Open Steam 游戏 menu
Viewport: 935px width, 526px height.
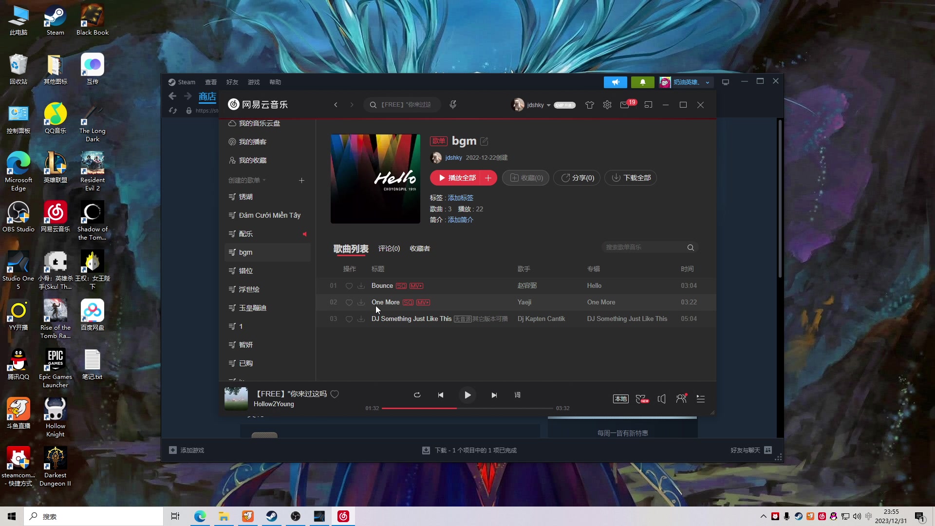(x=254, y=82)
